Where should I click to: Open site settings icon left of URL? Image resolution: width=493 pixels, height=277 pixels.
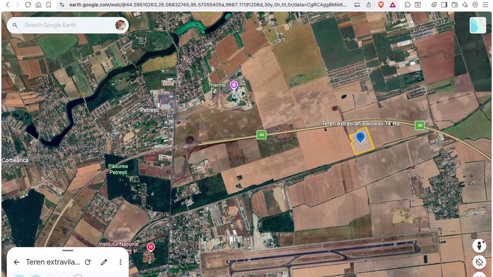pyautogui.click(x=62, y=5)
